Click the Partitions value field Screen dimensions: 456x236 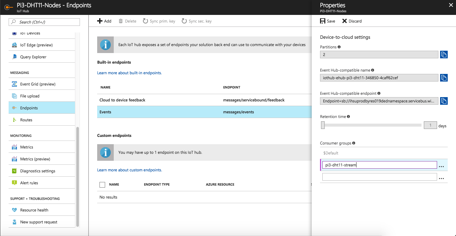tap(379, 55)
